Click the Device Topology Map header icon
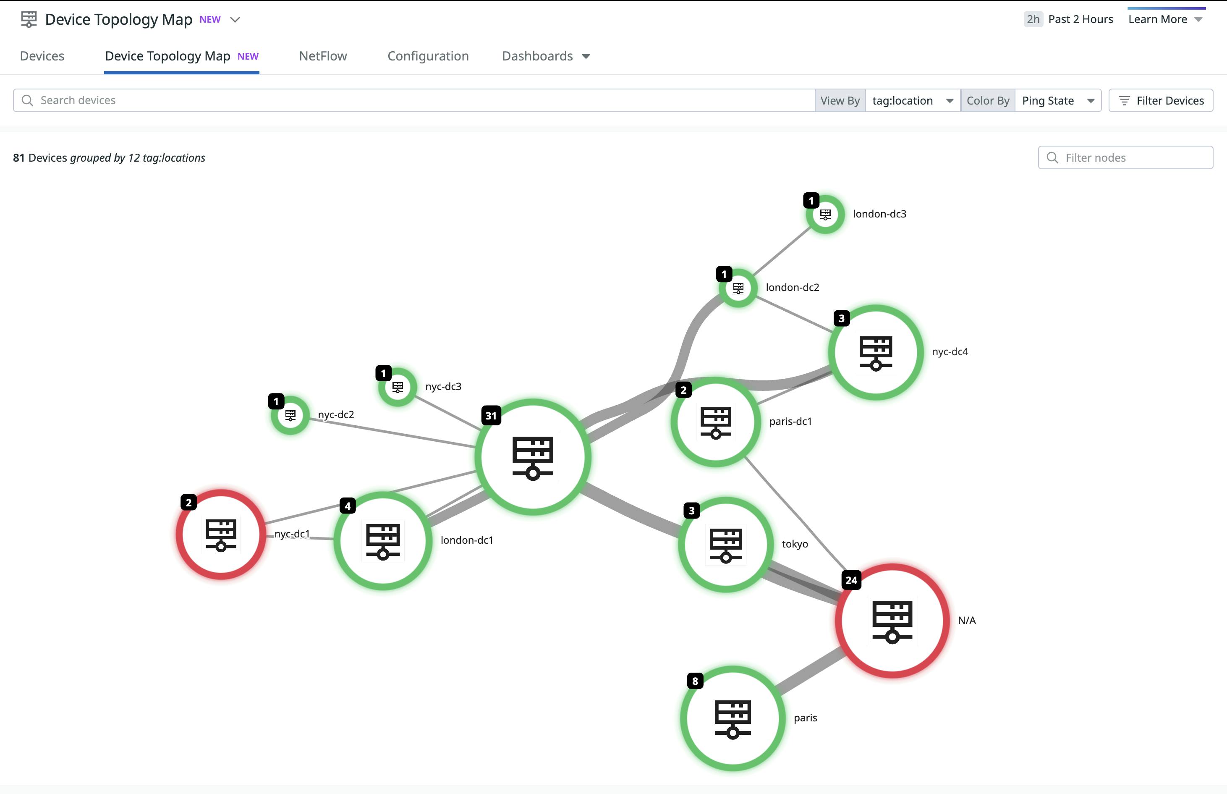 click(29, 18)
